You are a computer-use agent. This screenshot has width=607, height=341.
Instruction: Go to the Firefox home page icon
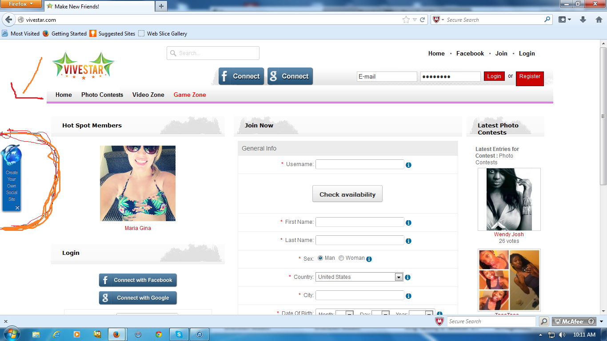click(x=598, y=20)
